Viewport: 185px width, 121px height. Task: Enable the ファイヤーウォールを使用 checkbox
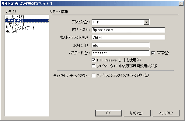93,66
